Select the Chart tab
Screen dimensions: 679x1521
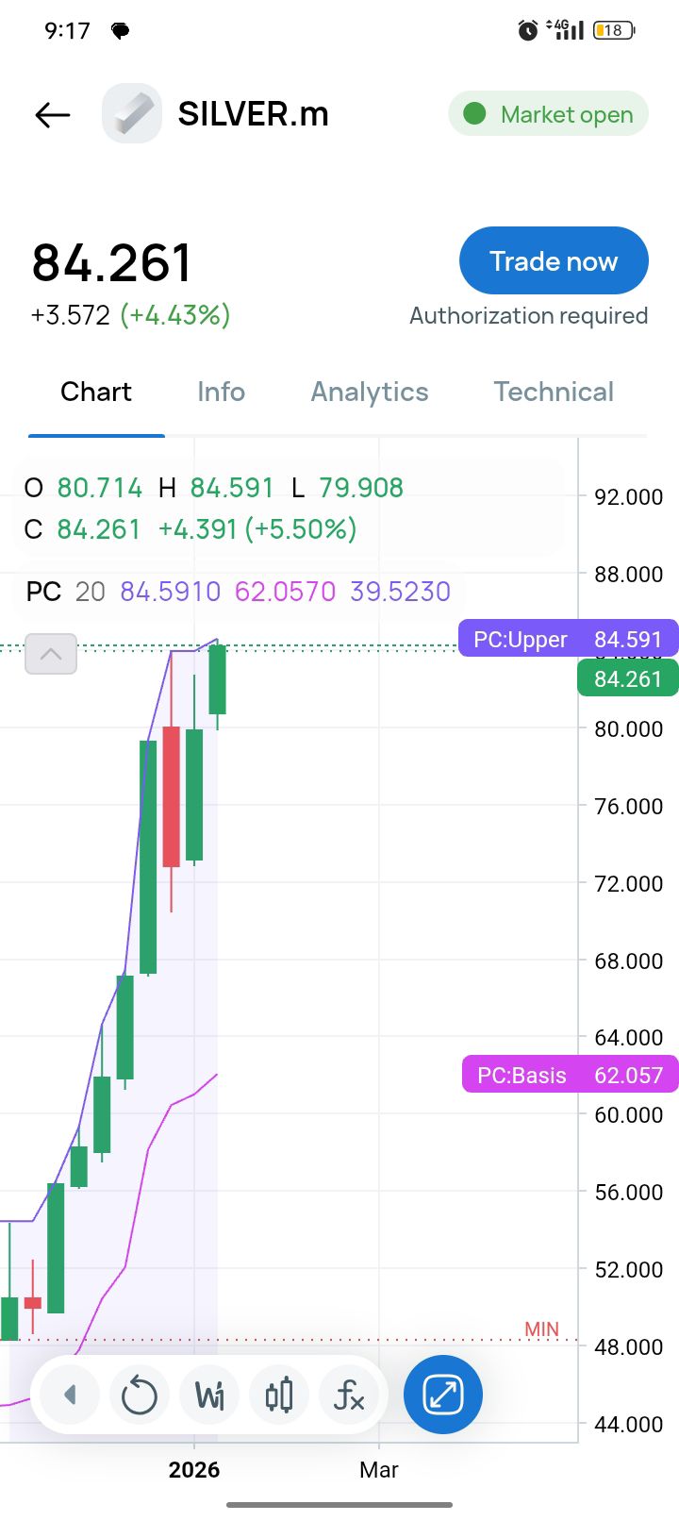(x=96, y=392)
